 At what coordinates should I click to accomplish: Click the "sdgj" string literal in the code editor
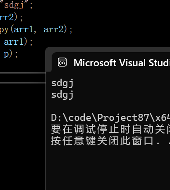[14, 5]
